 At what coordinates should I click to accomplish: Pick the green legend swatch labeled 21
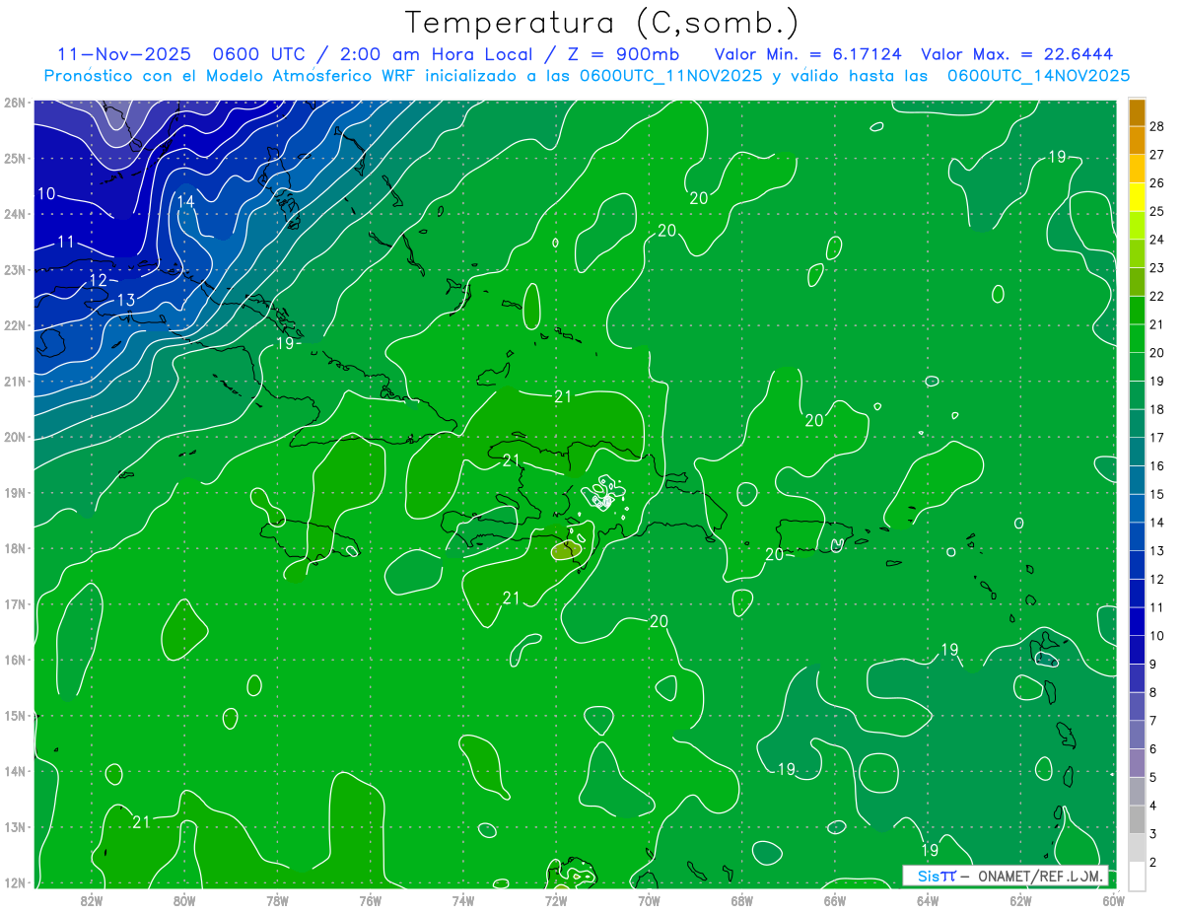click(x=1137, y=311)
